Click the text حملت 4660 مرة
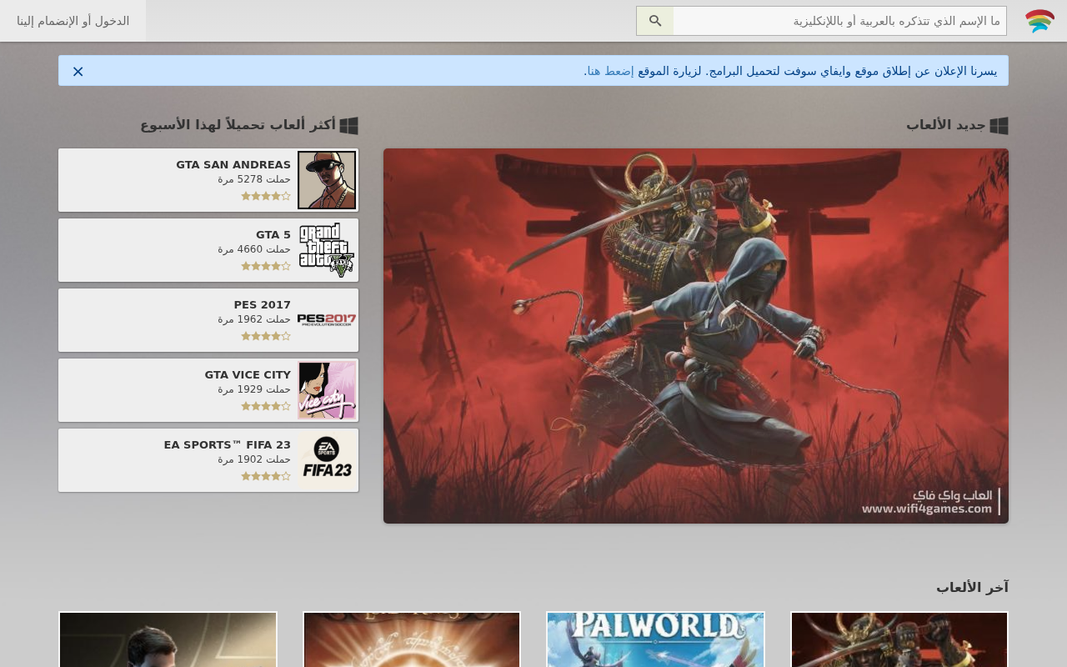 [x=254, y=249]
